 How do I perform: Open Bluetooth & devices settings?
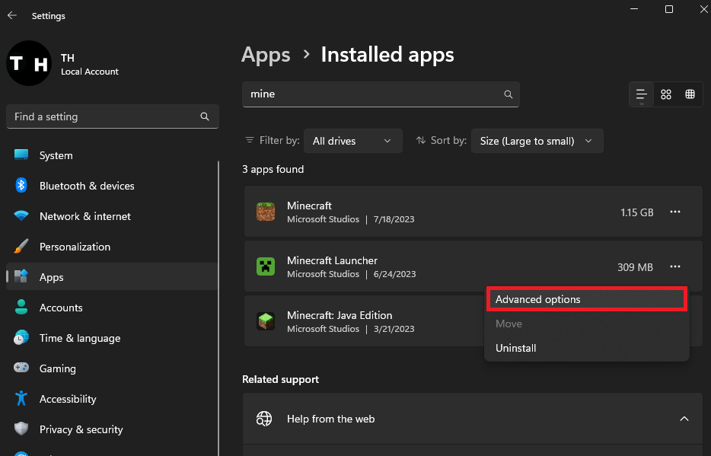(x=112, y=186)
